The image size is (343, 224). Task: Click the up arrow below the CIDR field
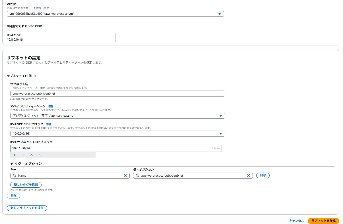pos(32,155)
